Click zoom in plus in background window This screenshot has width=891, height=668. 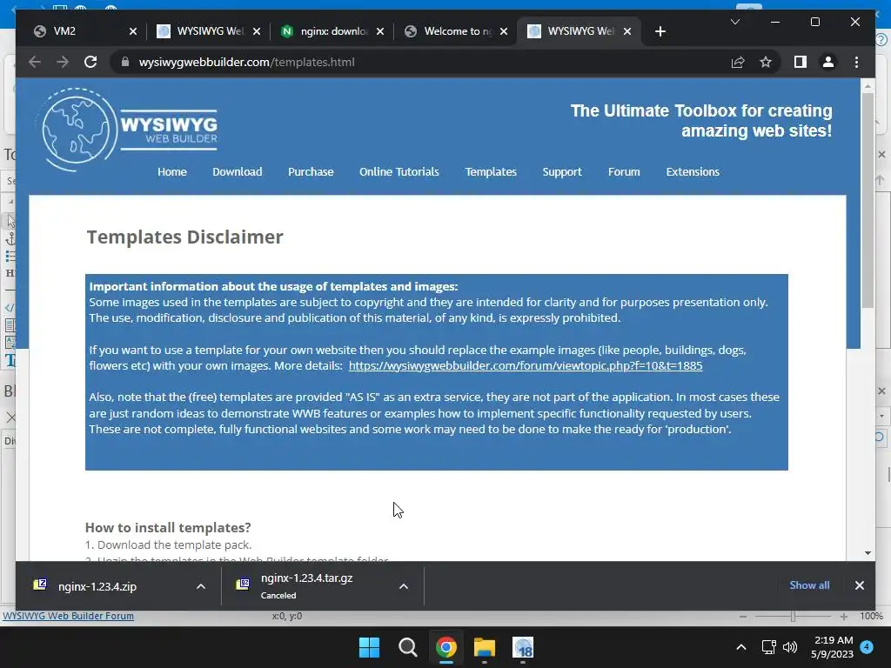844,617
